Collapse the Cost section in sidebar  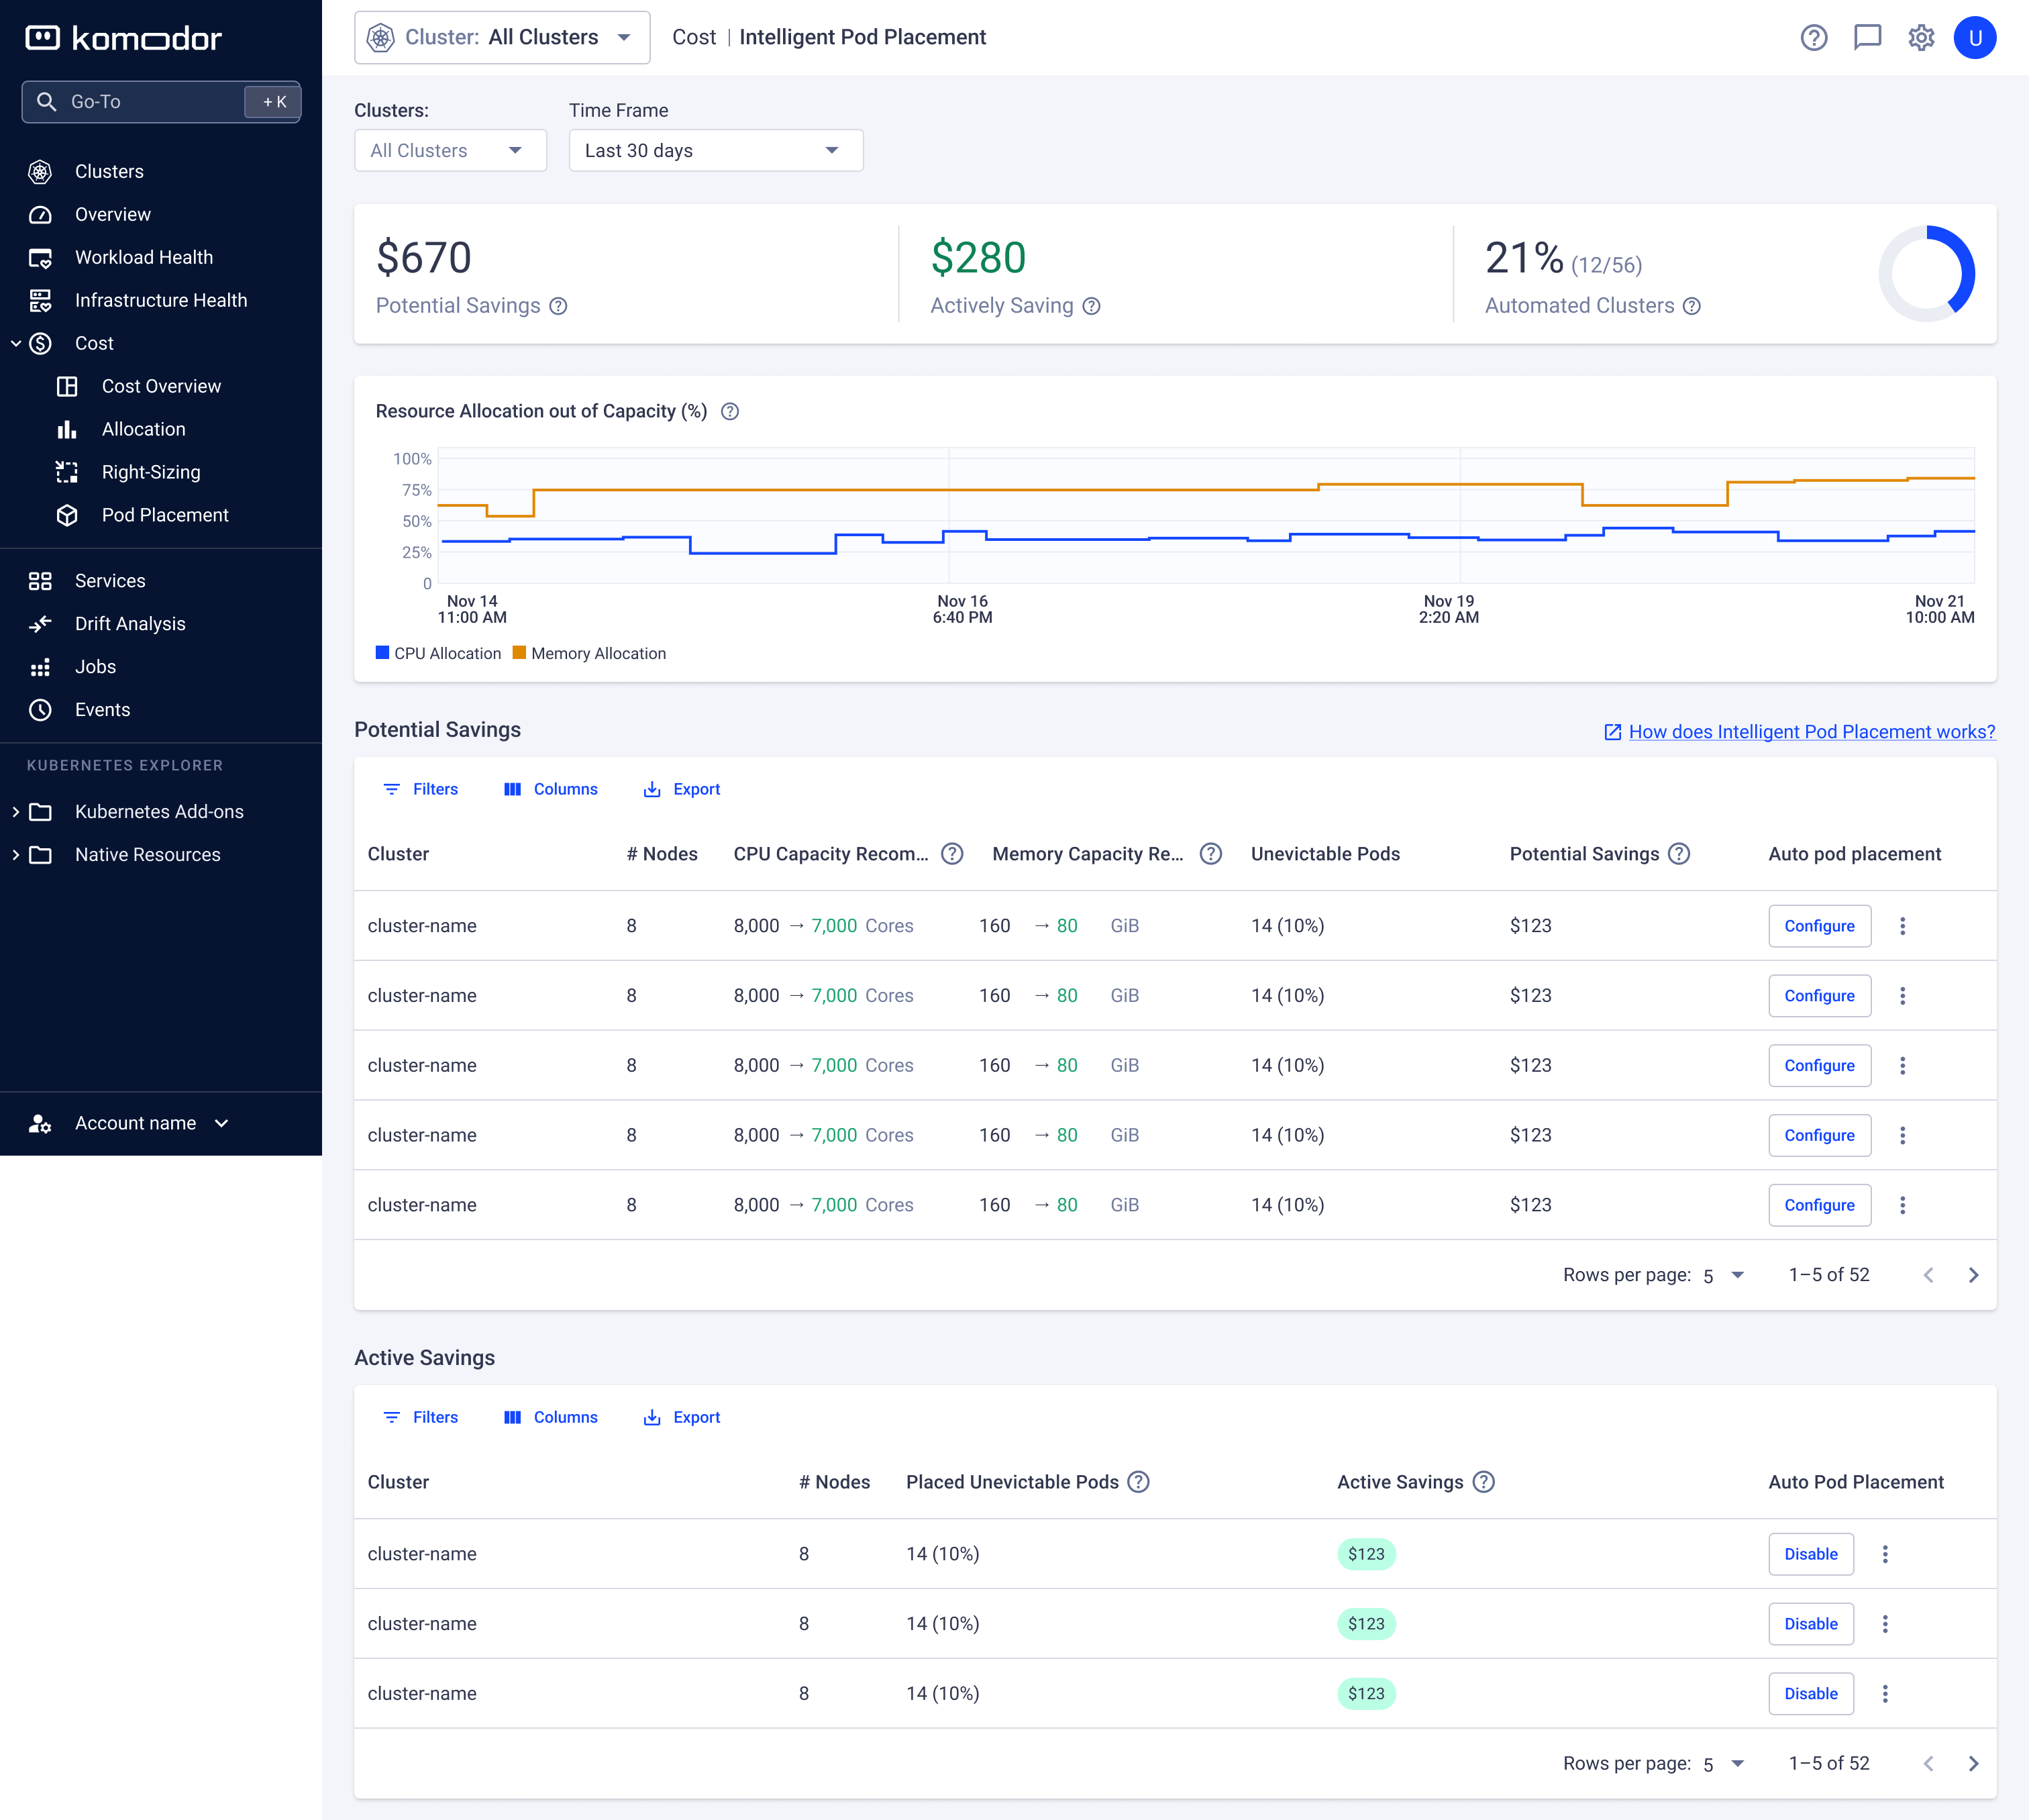click(16, 344)
